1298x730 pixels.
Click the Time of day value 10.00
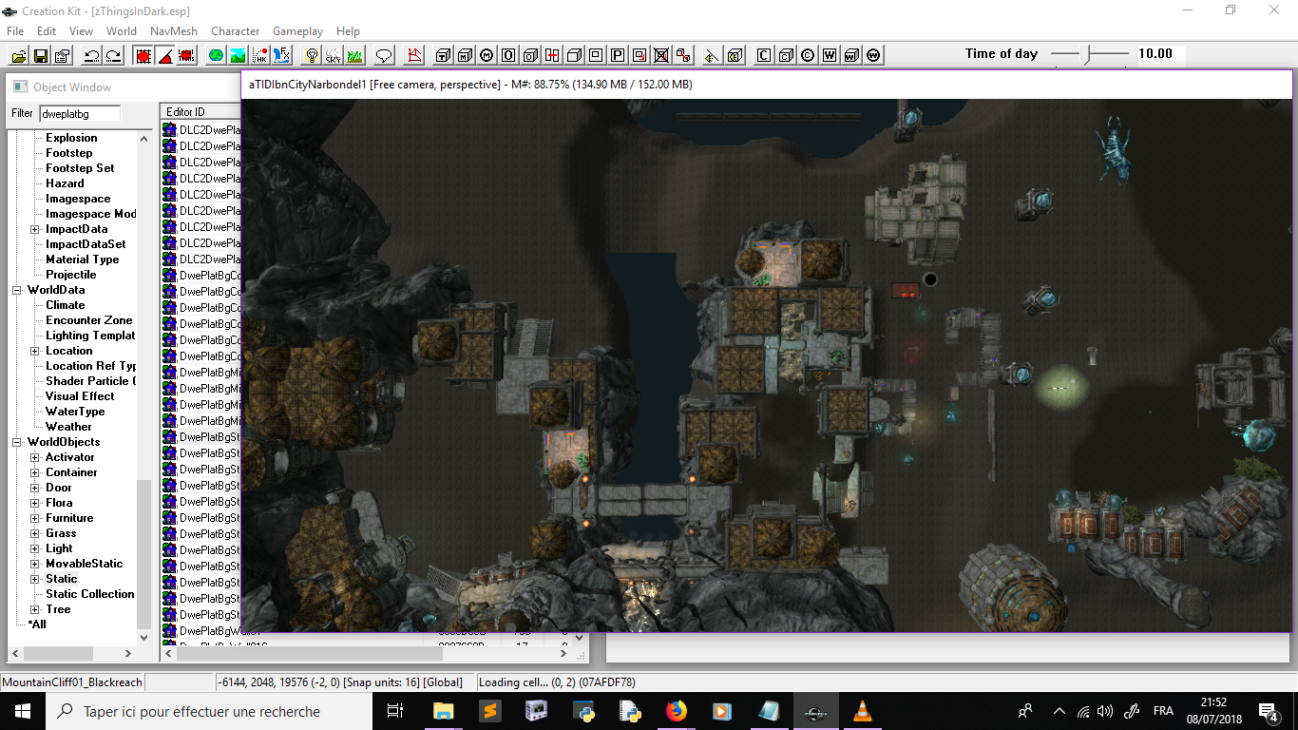(1155, 54)
